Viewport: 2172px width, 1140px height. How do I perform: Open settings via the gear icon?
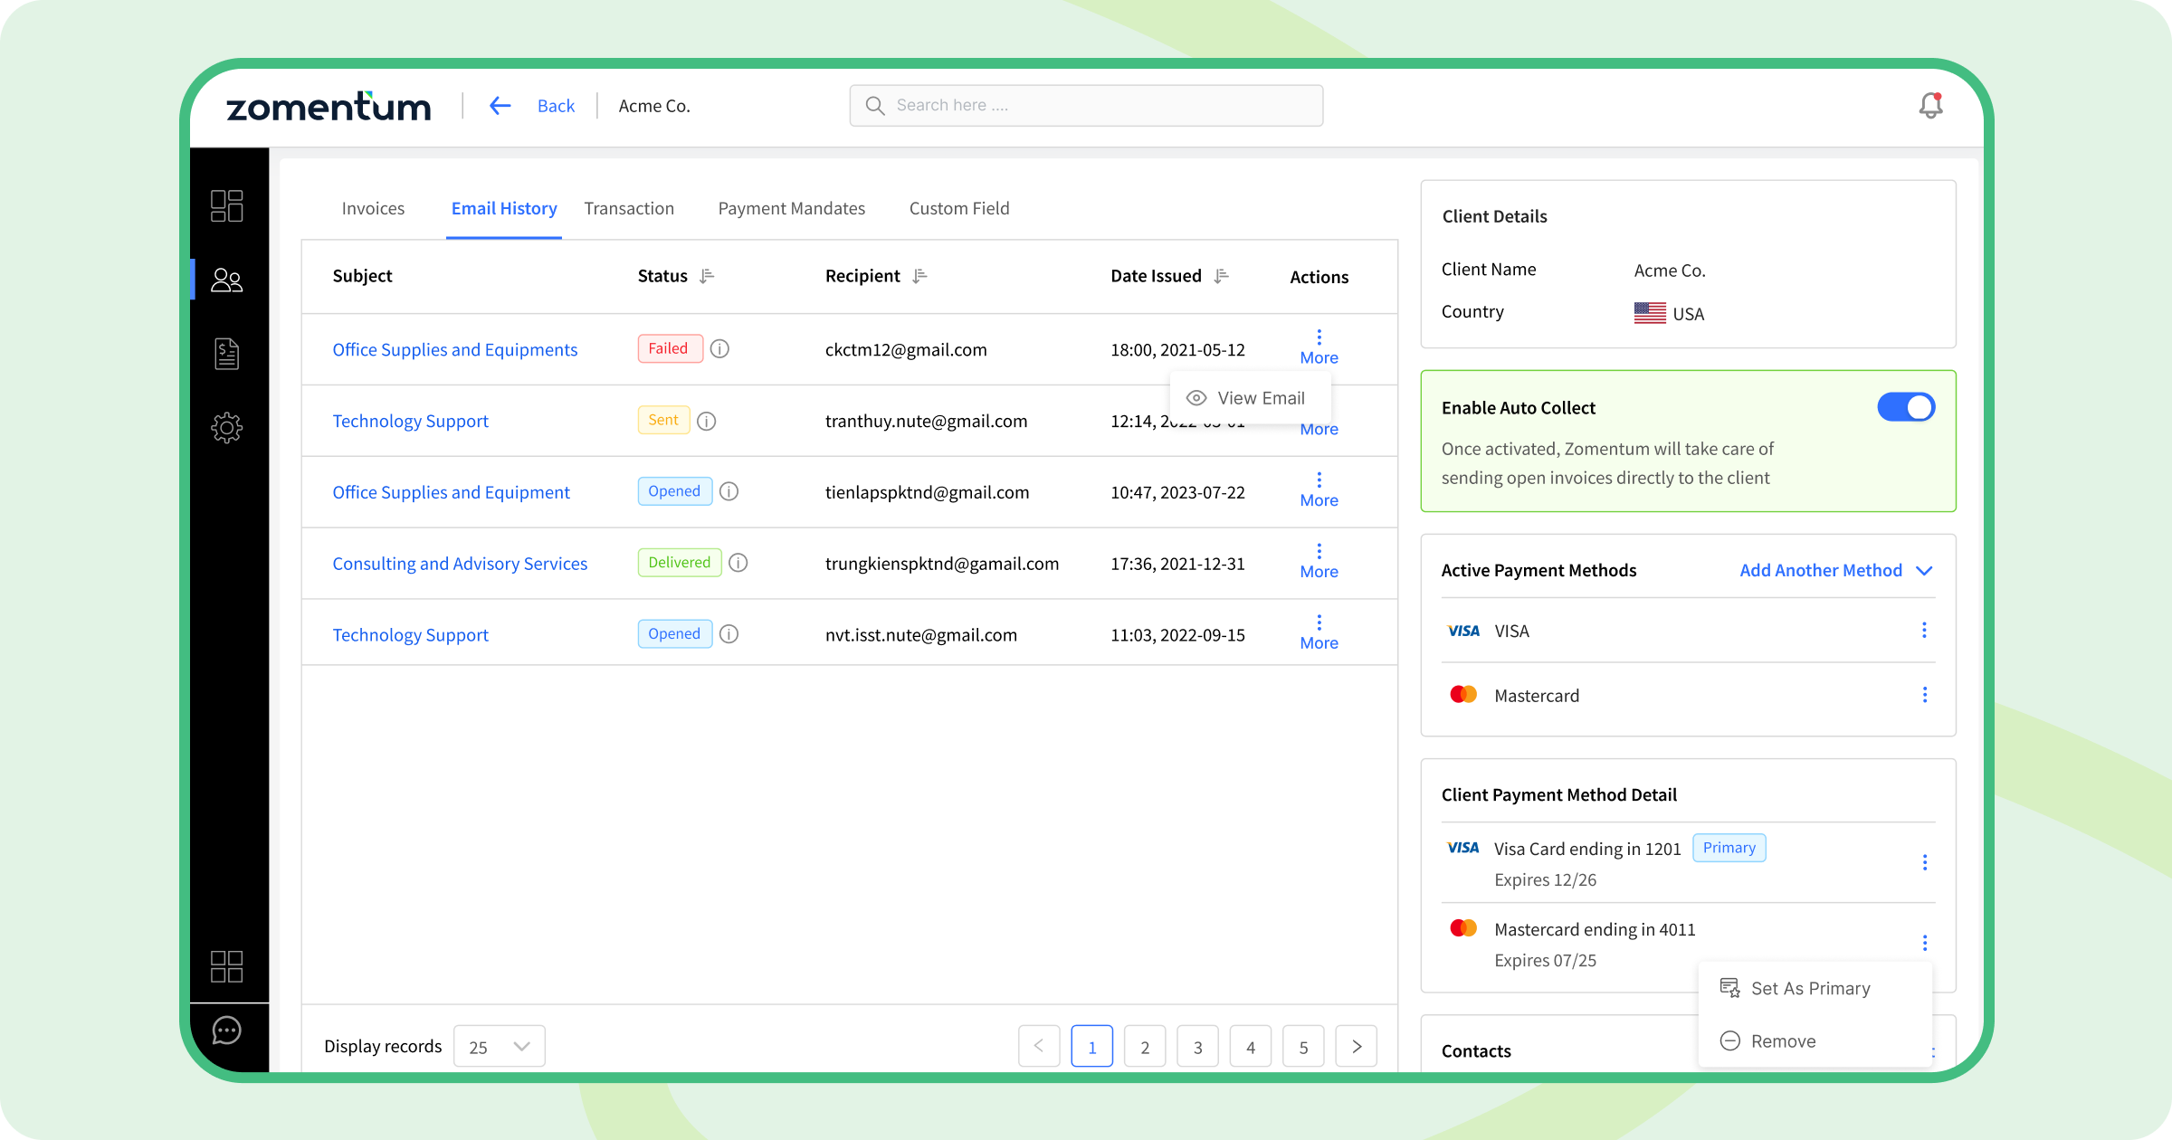(x=227, y=427)
